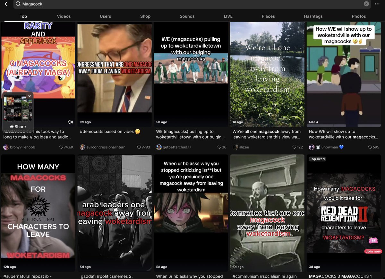Switch to the Videos tab
385x279 pixels.
pyautogui.click(x=64, y=16)
